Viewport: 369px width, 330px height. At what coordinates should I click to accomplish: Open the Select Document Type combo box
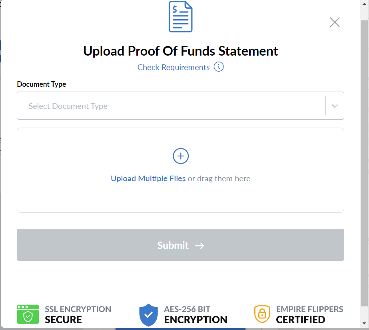(171, 106)
